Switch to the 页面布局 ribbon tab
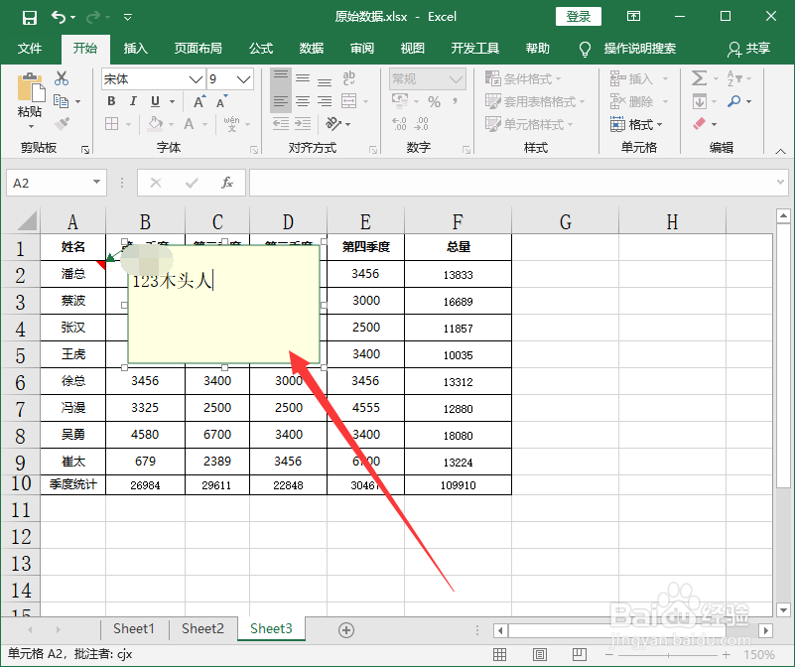795x667 pixels. tap(199, 49)
